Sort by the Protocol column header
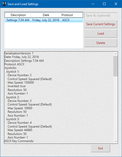122x157 pixels. [x=67, y=15]
